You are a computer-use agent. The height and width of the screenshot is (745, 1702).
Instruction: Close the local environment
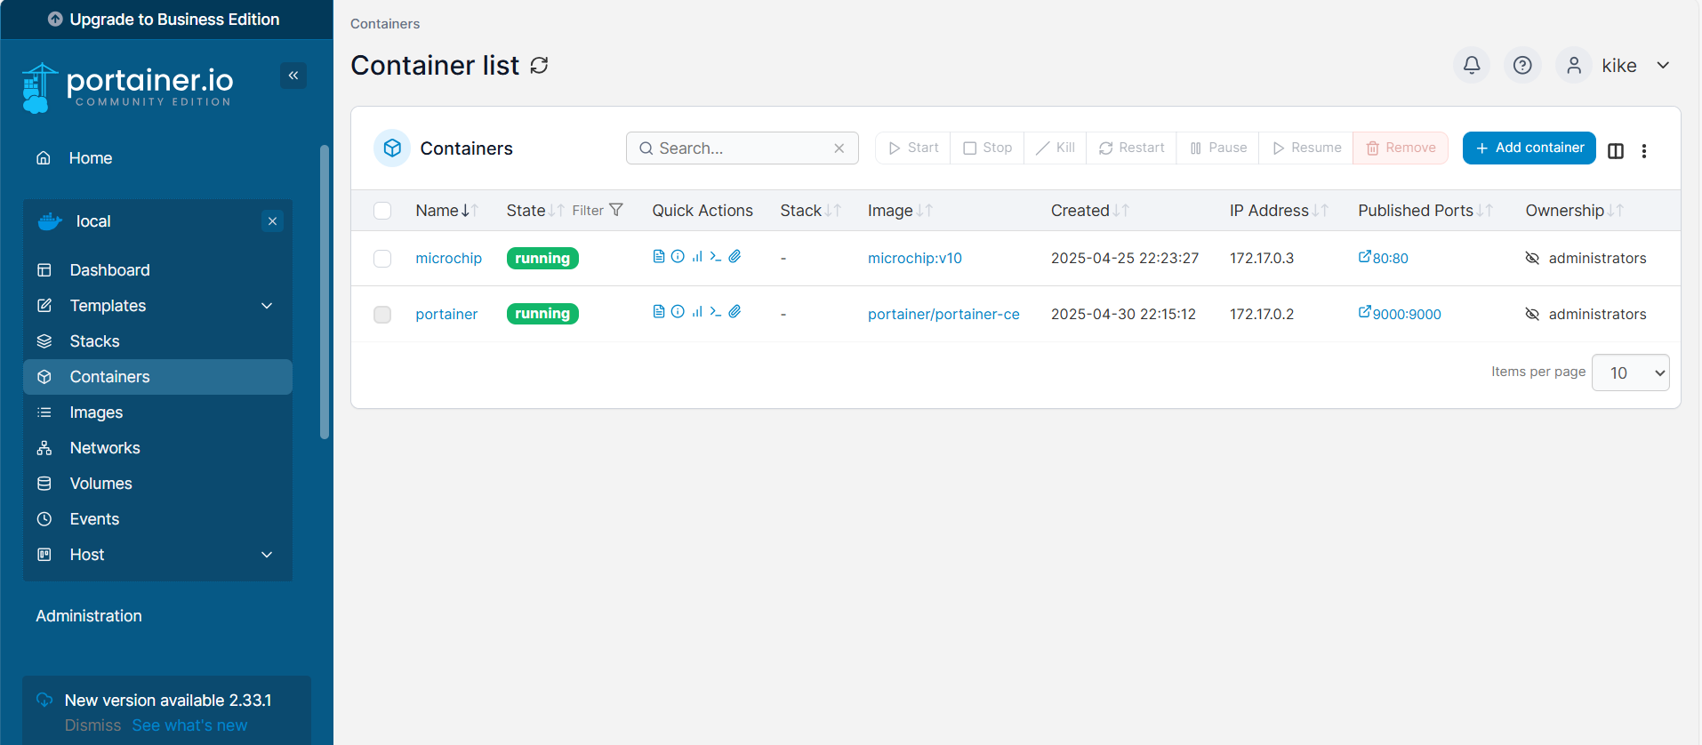point(273,221)
